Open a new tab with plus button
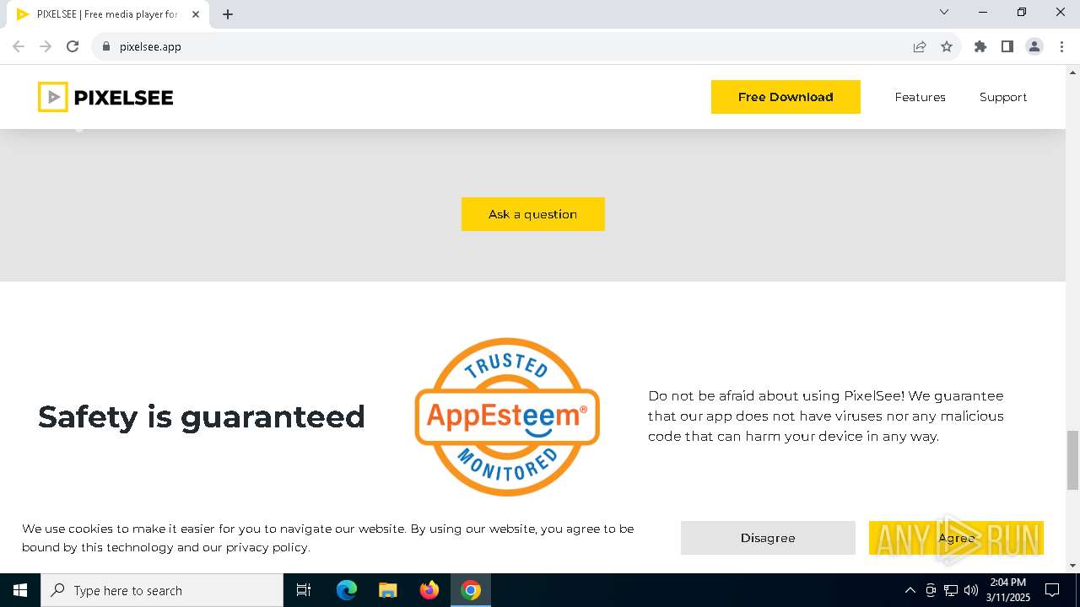 pos(228,14)
